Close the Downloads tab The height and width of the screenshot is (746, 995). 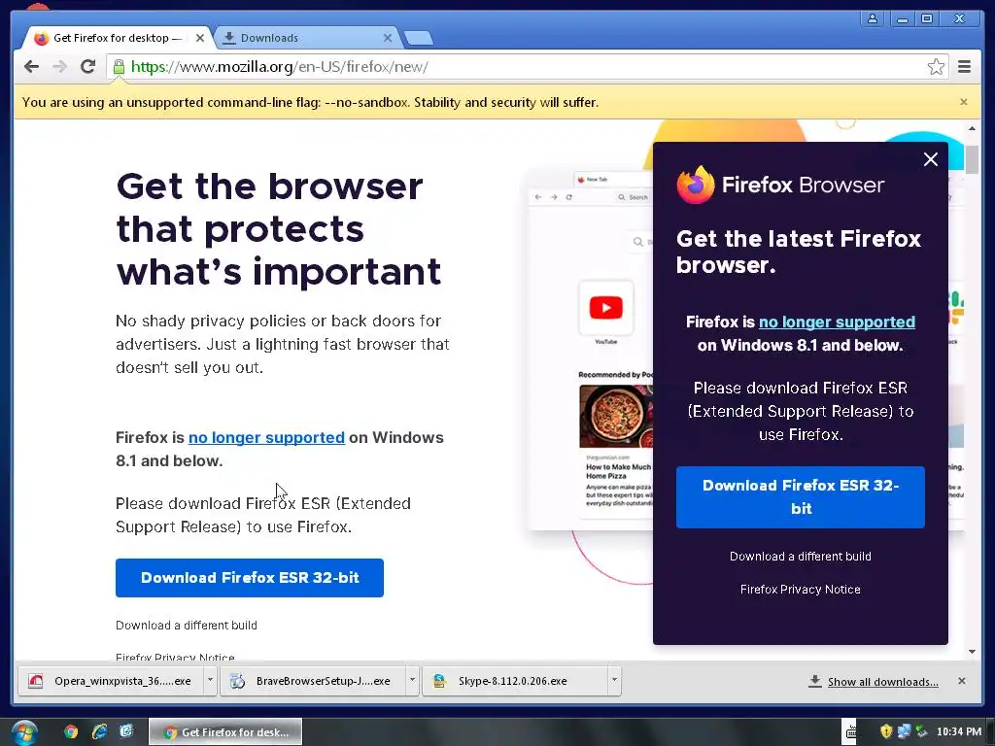387,38
